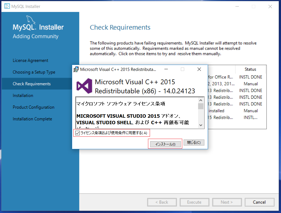Screen dimensions: 281x213
Task: Click the Cancel button
Action: (x=259, y=202)
